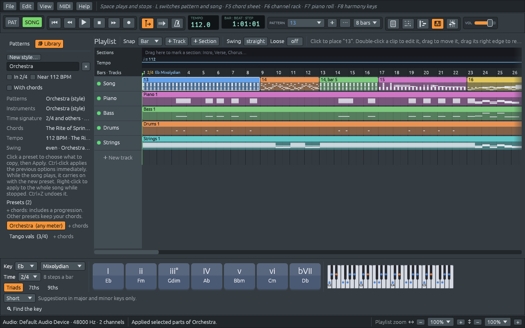Choose the Tango vals (3/4) preset

(x=29, y=237)
